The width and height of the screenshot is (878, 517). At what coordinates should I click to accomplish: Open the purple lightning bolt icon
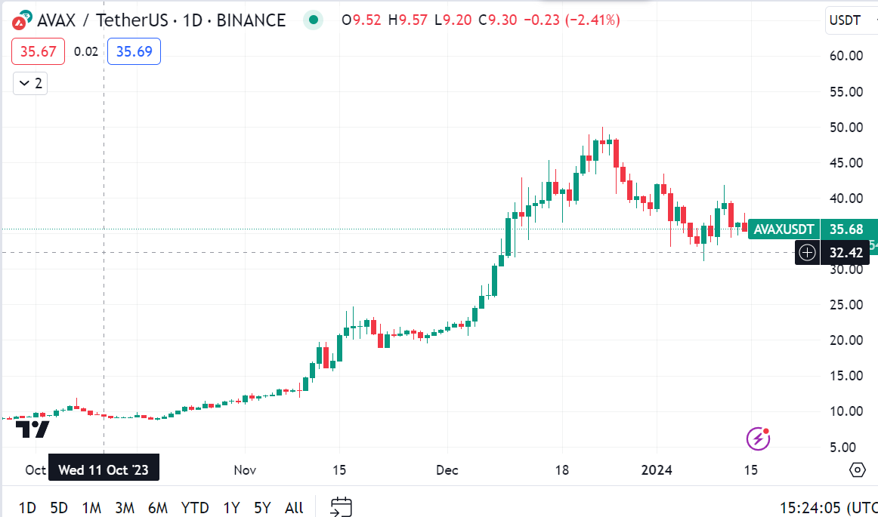tap(758, 438)
